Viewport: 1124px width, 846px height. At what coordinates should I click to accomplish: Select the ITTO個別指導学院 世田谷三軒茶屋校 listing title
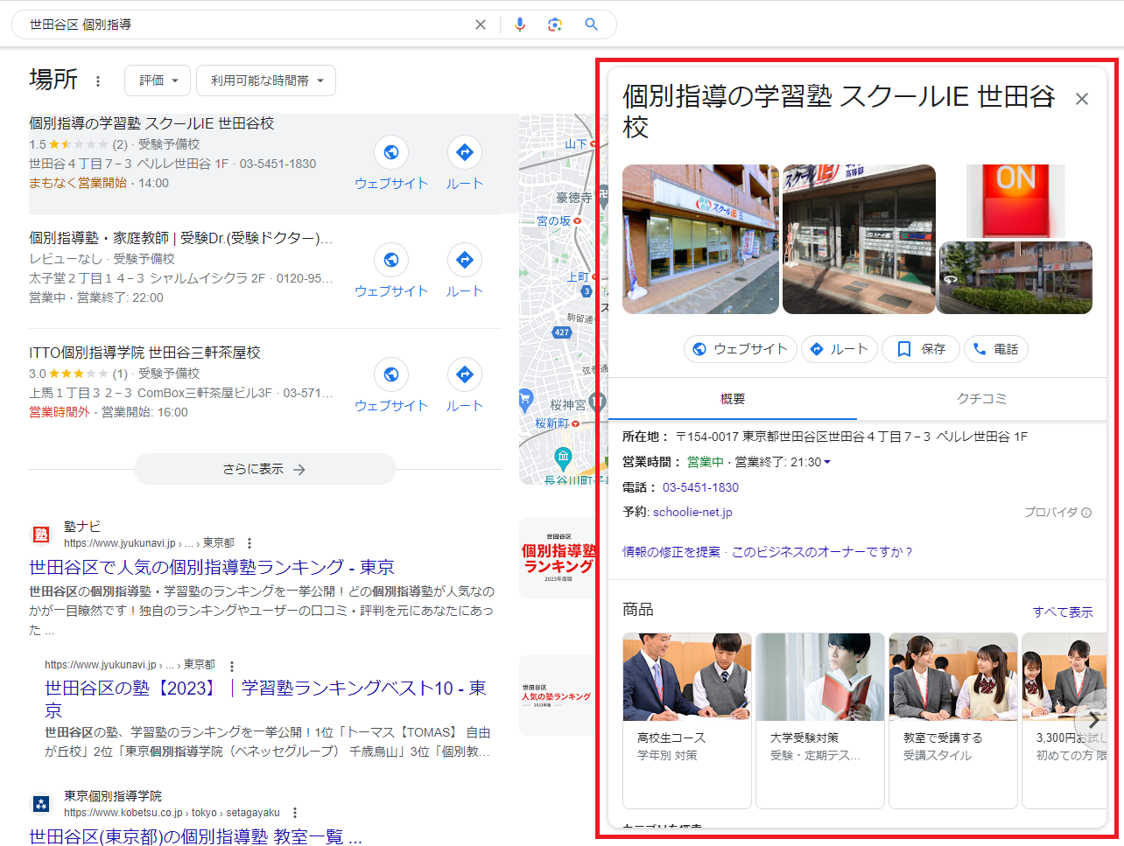pyautogui.click(x=144, y=353)
